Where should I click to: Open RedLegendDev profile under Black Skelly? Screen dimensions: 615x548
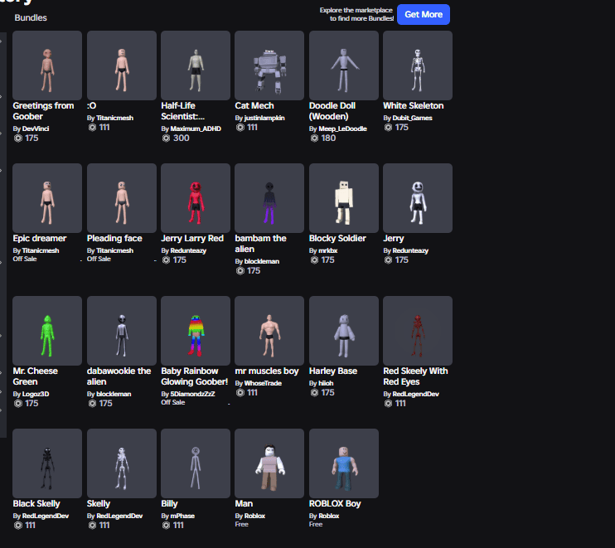point(46,516)
